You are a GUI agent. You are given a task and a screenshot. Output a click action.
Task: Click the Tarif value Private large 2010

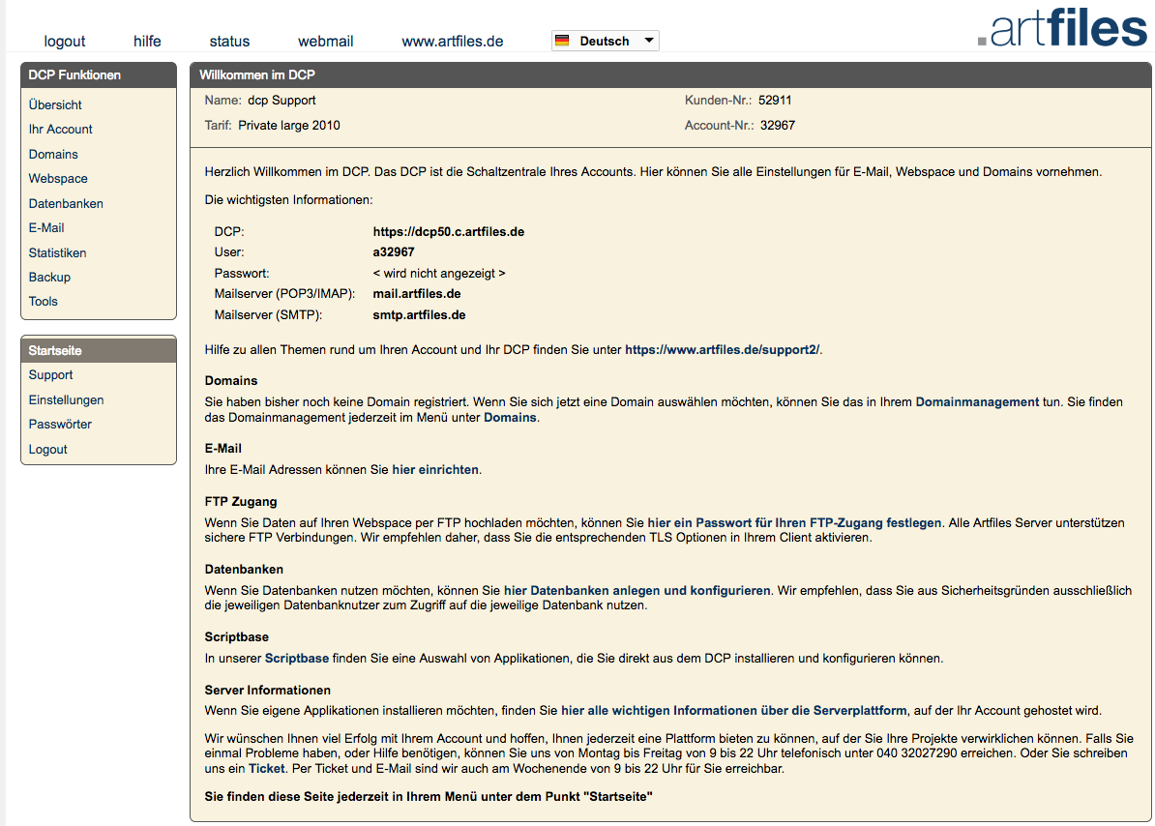(x=289, y=125)
